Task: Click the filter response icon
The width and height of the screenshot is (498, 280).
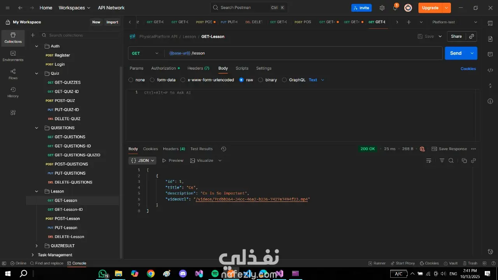Action: (x=442, y=161)
